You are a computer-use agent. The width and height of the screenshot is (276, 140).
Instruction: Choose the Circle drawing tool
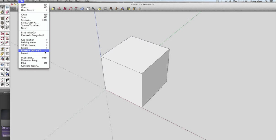tap(2, 23)
